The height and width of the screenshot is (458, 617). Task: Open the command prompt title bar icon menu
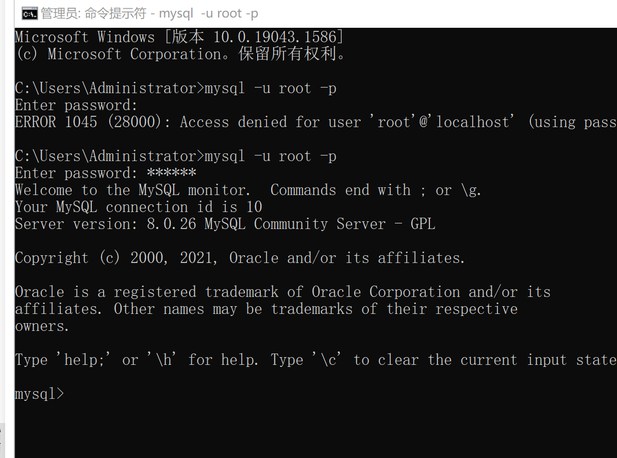30,14
